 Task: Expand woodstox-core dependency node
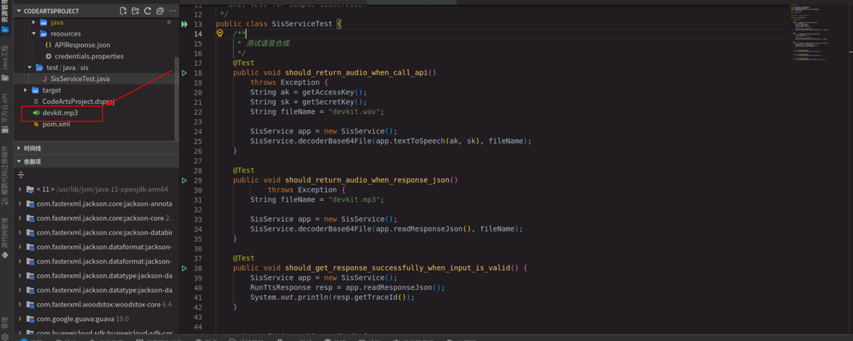20,305
